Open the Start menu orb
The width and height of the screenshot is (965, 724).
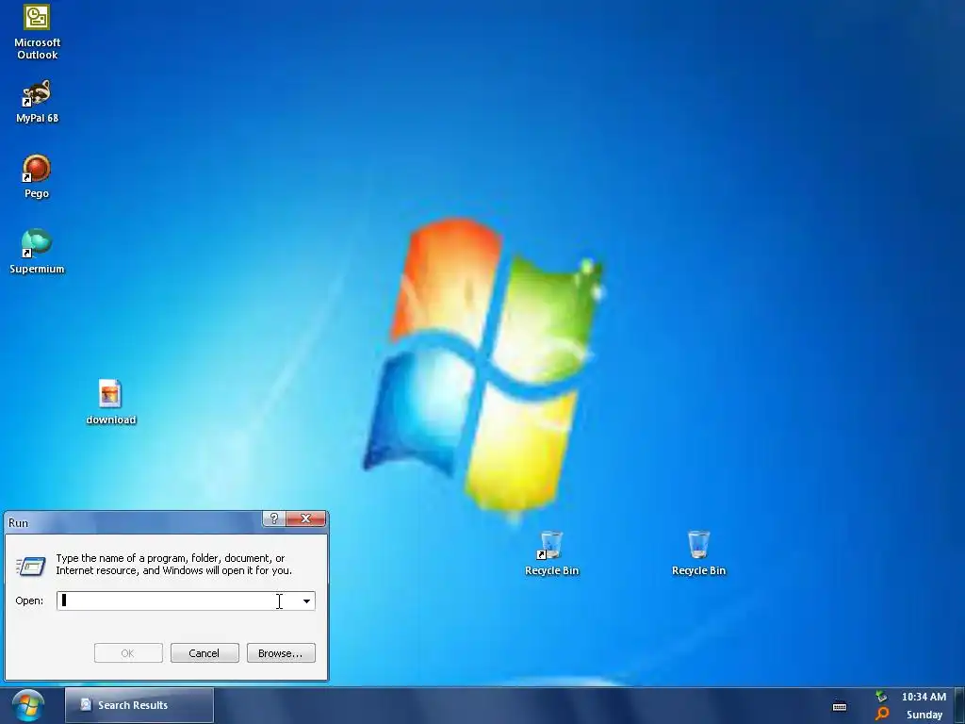click(x=28, y=705)
